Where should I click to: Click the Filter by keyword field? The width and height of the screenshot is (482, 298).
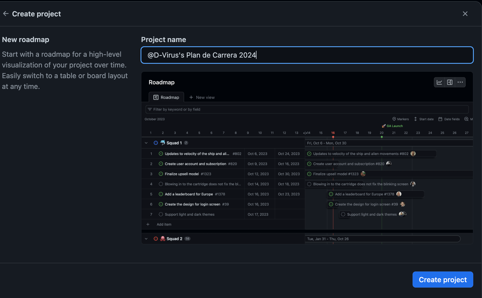pyautogui.click(x=307, y=109)
